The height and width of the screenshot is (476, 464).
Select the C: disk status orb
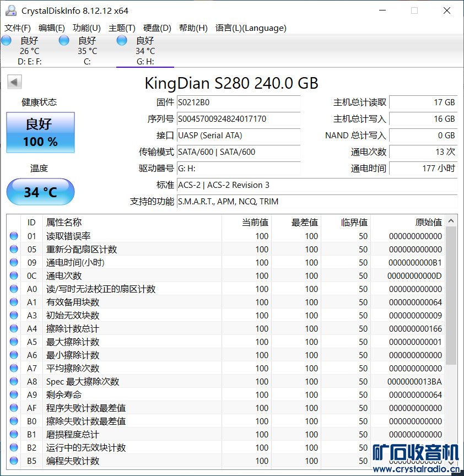[x=64, y=40]
